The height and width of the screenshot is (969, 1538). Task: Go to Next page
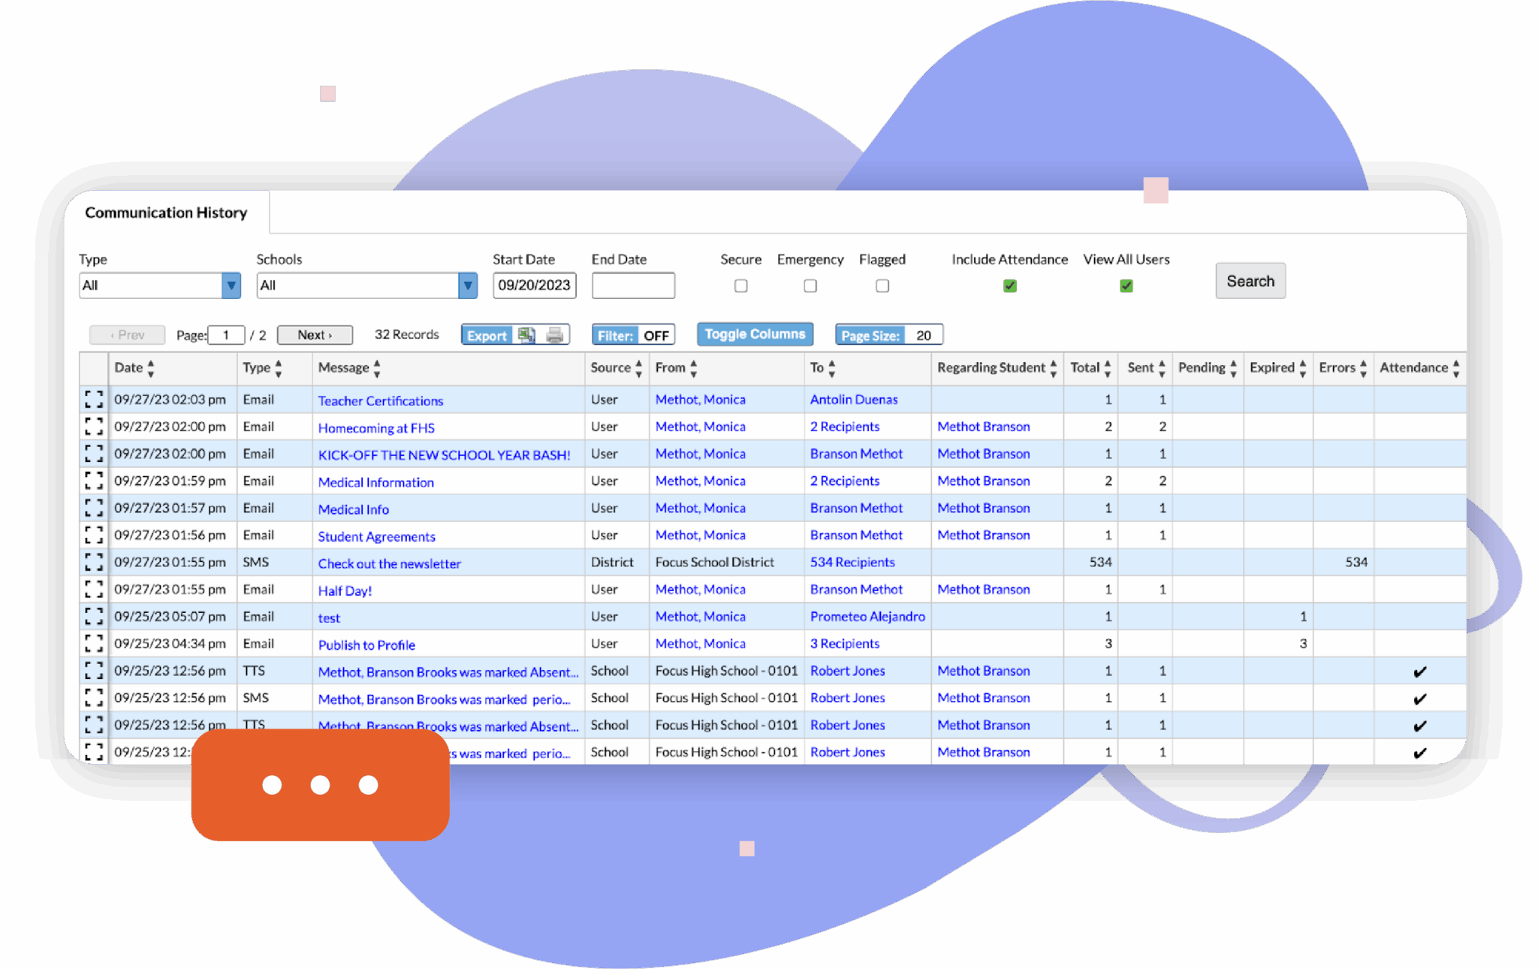click(315, 335)
